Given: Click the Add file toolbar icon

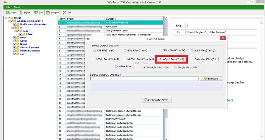Looking at the screenshot, I should pyautogui.click(x=8, y=12).
